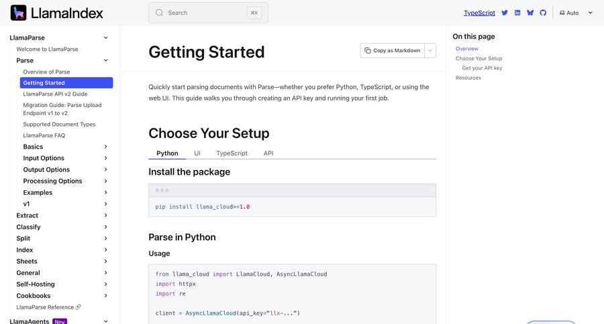Select the Getting Started sidebar item
604x324 pixels.
pyautogui.click(x=66, y=82)
